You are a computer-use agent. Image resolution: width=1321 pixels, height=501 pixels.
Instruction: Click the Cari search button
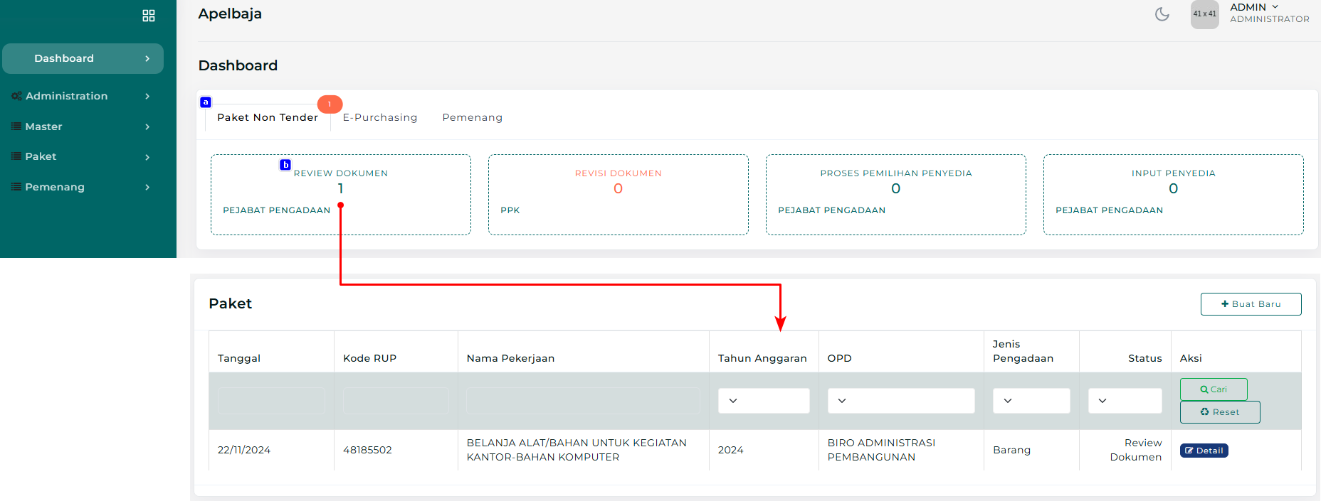pyautogui.click(x=1213, y=389)
